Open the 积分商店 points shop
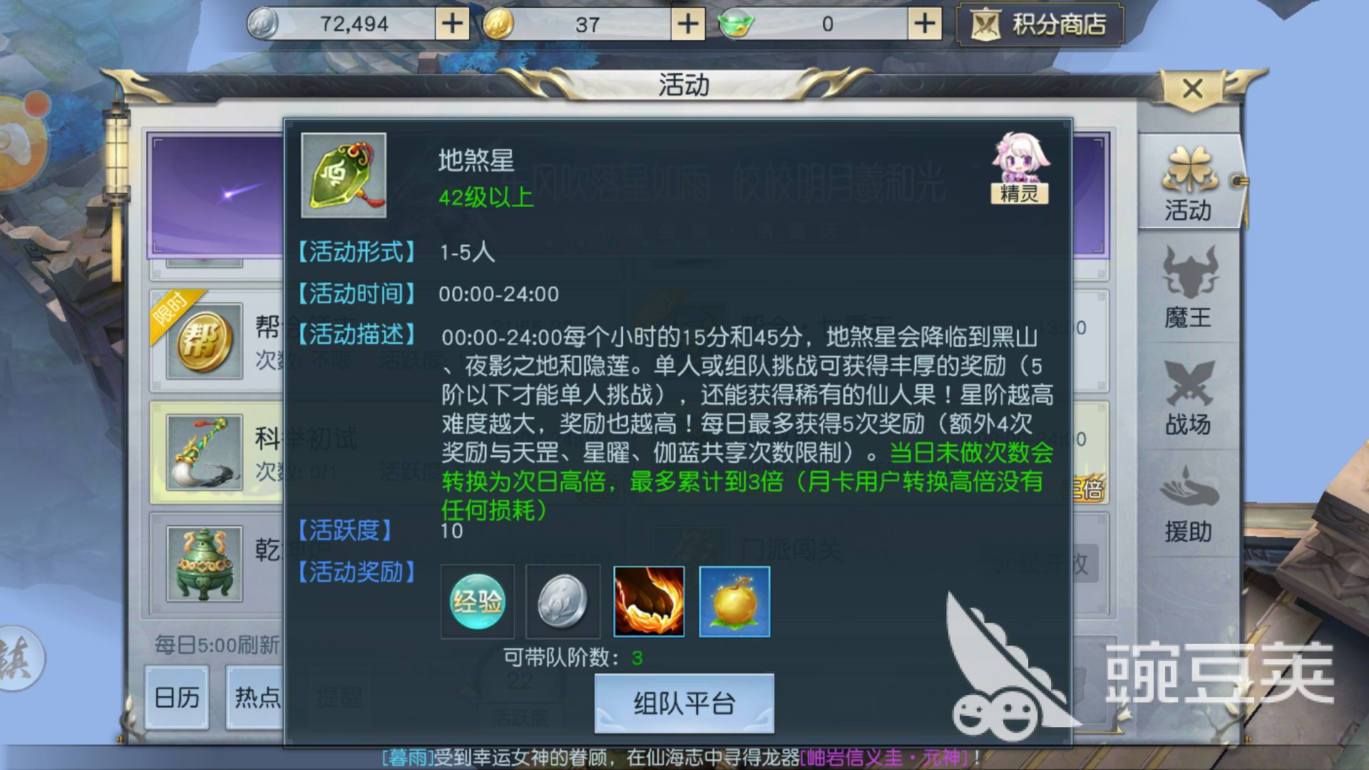This screenshot has width=1369, height=770. pos(1040,25)
